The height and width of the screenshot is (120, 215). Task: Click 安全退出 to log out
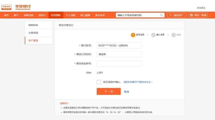point(201,8)
